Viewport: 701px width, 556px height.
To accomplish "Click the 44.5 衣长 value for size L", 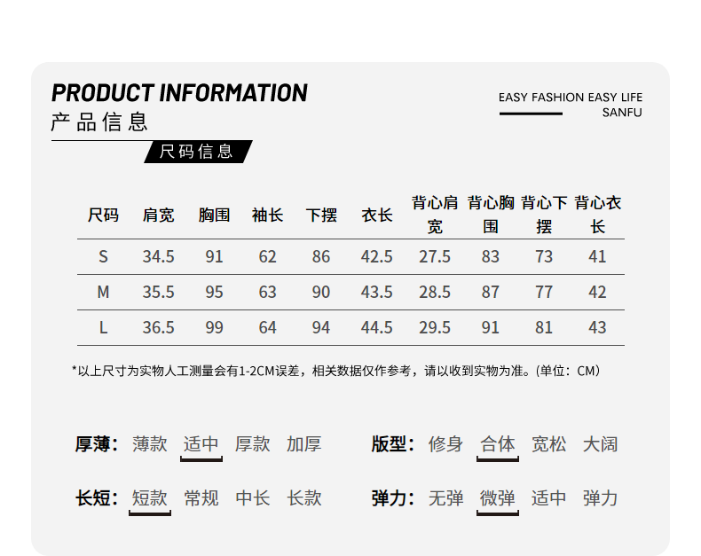I will (x=376, y=327).
